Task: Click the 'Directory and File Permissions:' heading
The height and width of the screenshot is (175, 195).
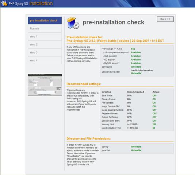Action: point(88,139)
